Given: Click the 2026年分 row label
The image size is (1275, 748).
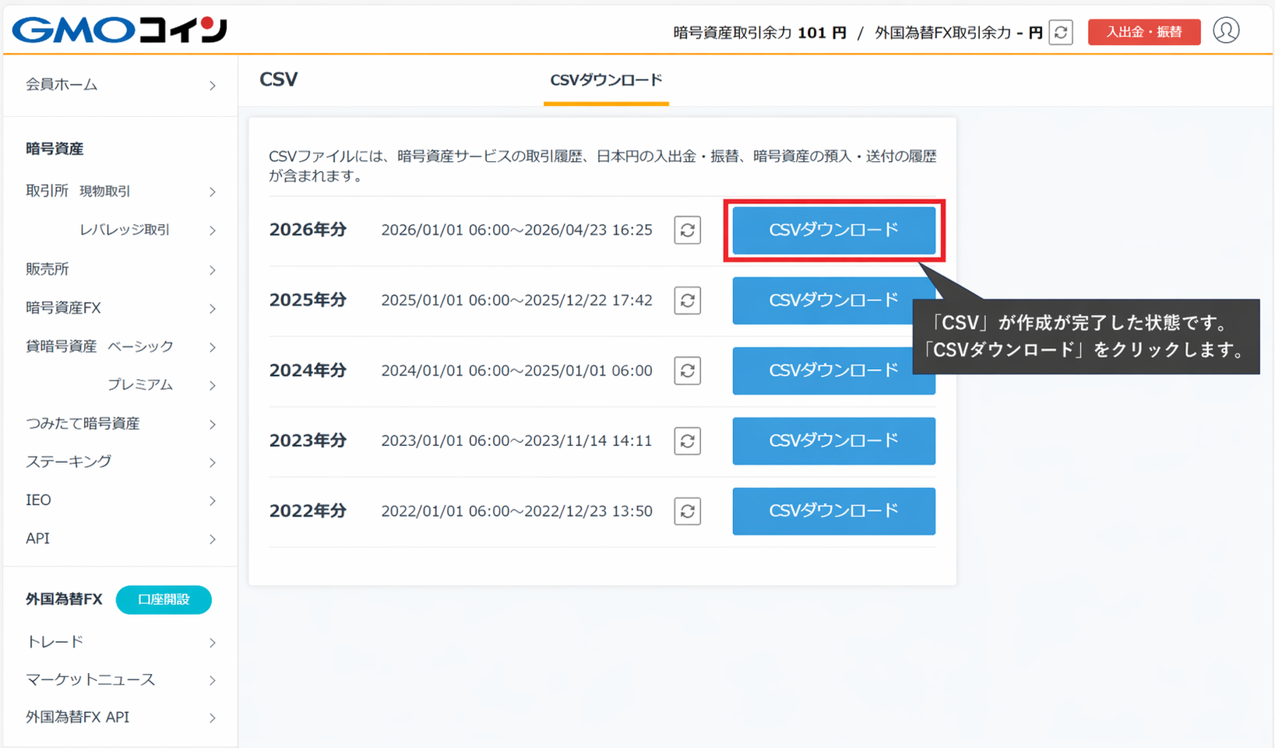Looking at the screenshot, I should point(308,230).
